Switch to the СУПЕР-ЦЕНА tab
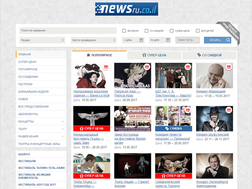The width and height of the screenshot is (252, 189). pos(154,55)
